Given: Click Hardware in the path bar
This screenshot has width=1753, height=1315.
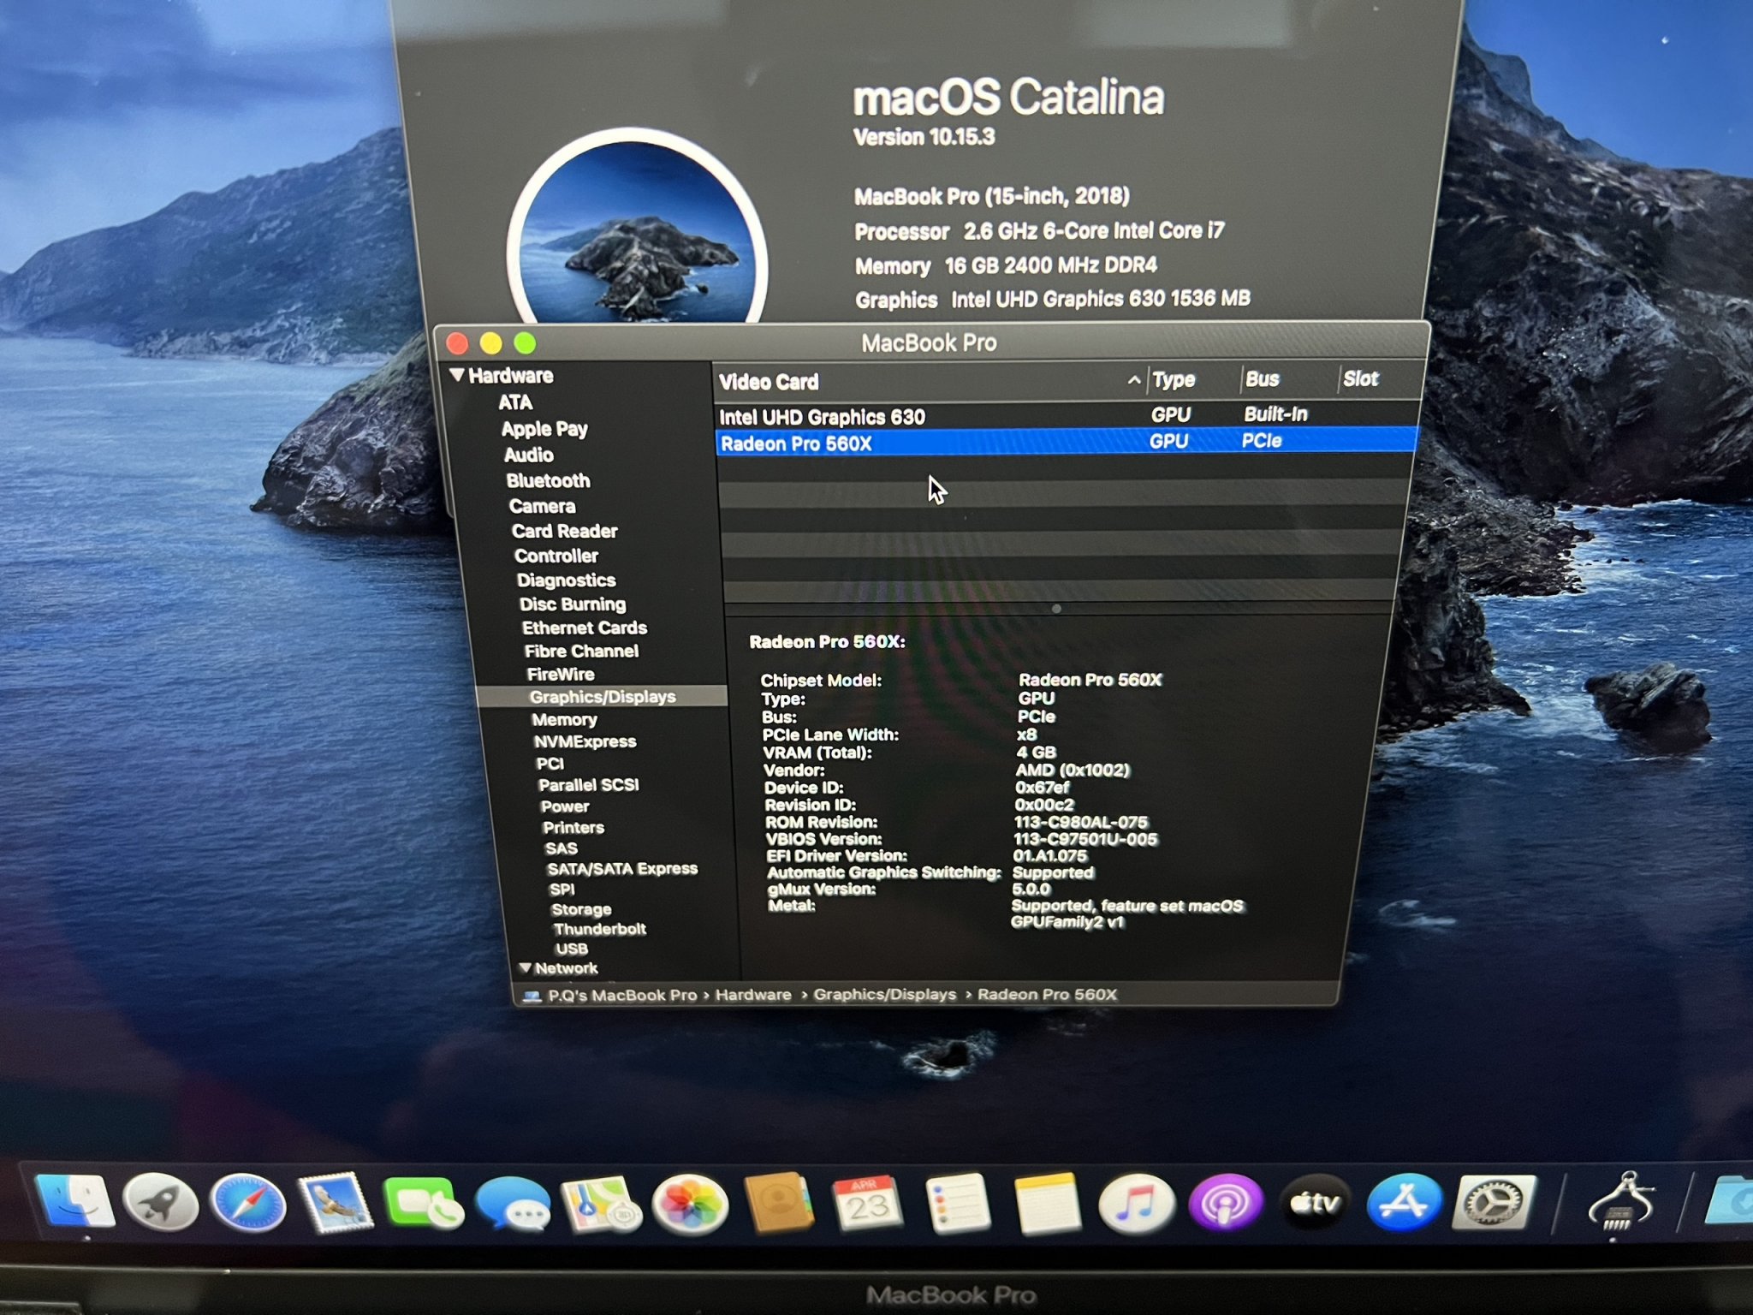Looking at the screenshot, I should pyautogui.click(x=753, y=995).
